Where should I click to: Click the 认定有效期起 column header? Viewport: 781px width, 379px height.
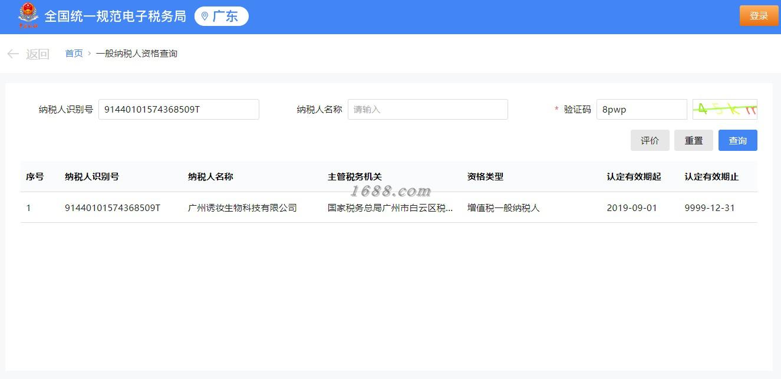tap(634, 177)
